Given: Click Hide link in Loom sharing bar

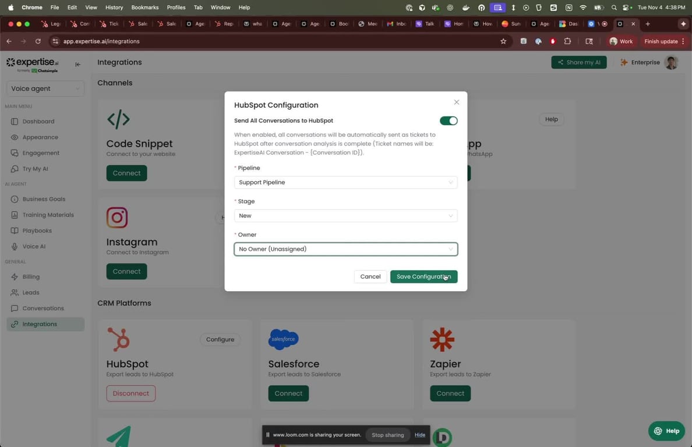Looking at the screenshot, I should [420, 435].
